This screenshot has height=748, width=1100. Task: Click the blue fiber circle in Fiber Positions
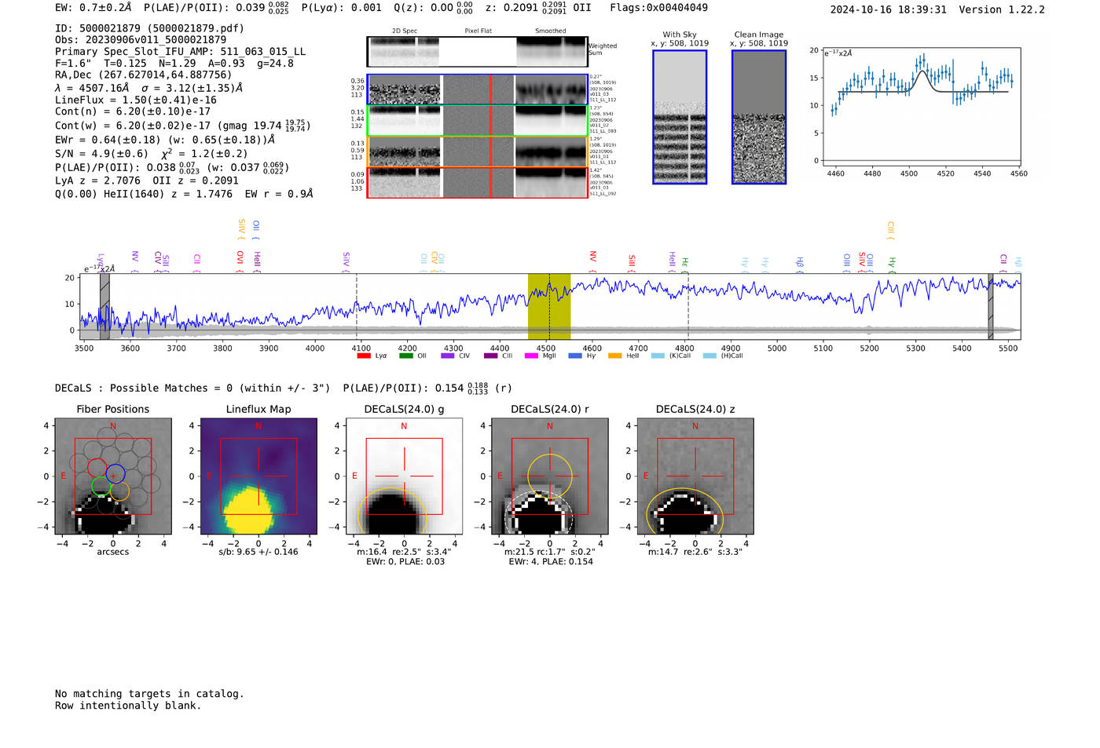(x=115, y=474)
